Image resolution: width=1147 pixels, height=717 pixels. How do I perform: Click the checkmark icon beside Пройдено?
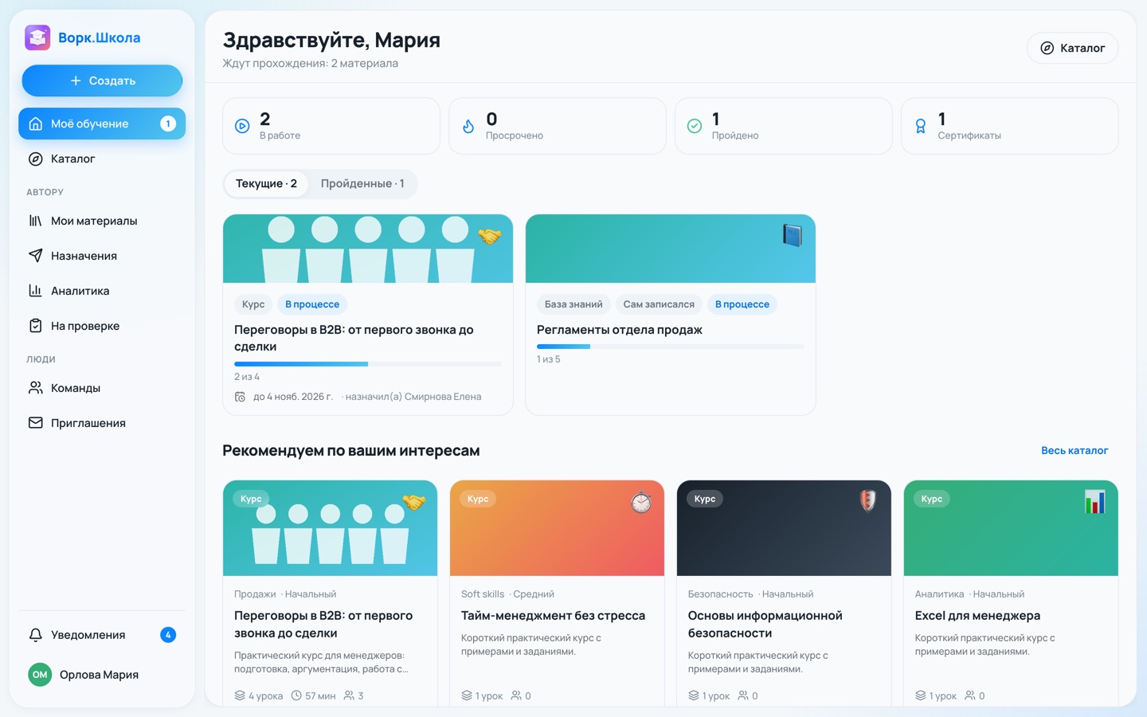695,126
